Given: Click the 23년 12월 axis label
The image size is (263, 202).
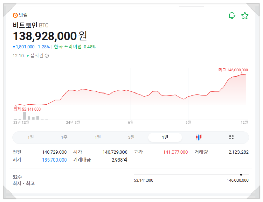Looking at the screenshot, I should click(x=21, y=122).
